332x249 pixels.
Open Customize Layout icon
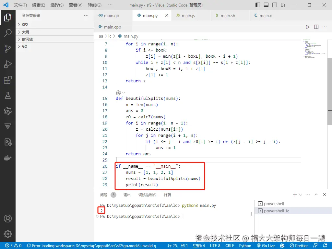click(x=283, y=5)
